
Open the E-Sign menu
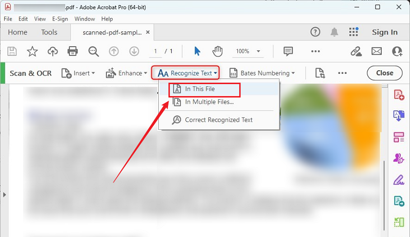click(x=60, y=19)
